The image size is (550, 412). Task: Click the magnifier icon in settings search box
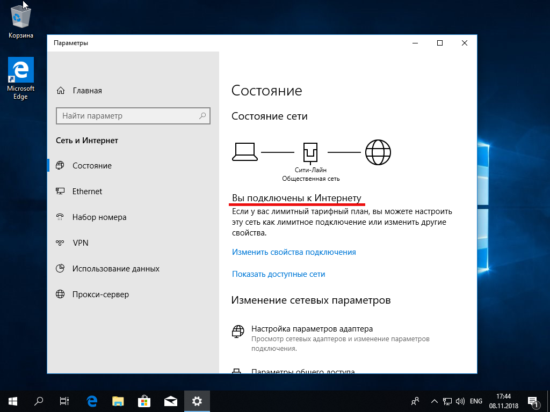pyautogui.click(x=202, y=116)
